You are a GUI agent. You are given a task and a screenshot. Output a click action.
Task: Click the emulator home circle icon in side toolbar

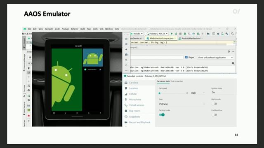(x=126, y=65)
